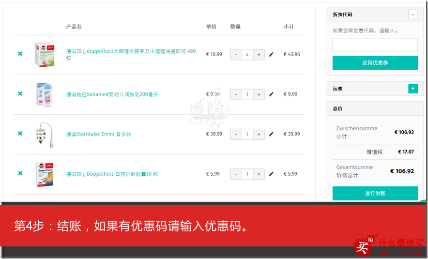
Task: Remove the Sebamed 婴幼儿润肤乳 item from cart
Action: [x=20, y=93]
